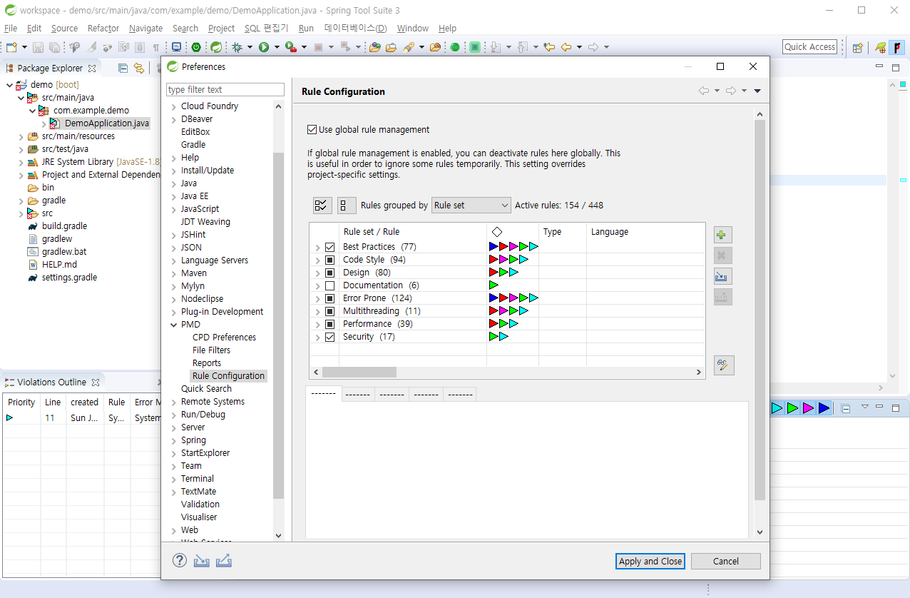Click the type filter text field
This screenshot has height=598, width=910.
coord(225,90)
